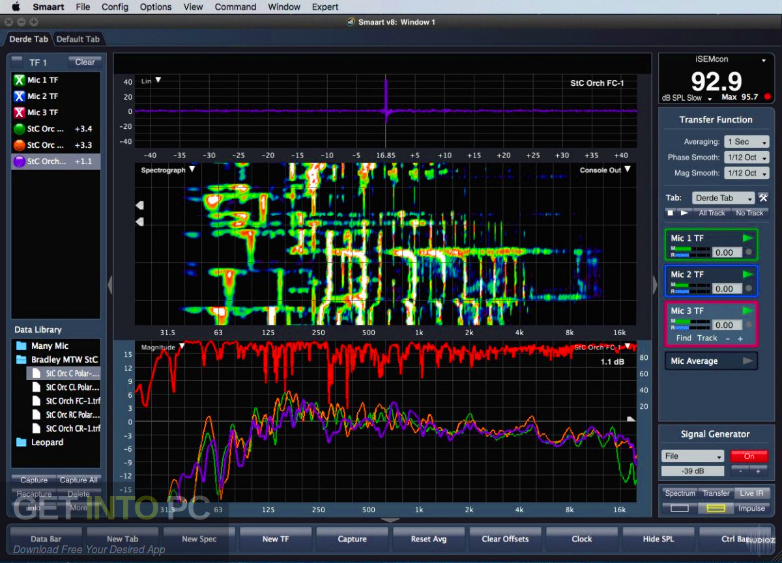Open the Command menu
Viewport: 782px width, 563px height.
click(235, 7)
